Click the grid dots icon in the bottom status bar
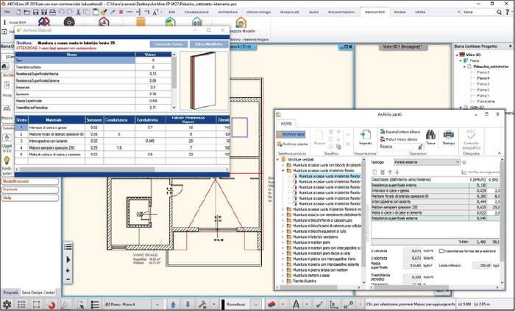 pos(21,304)
